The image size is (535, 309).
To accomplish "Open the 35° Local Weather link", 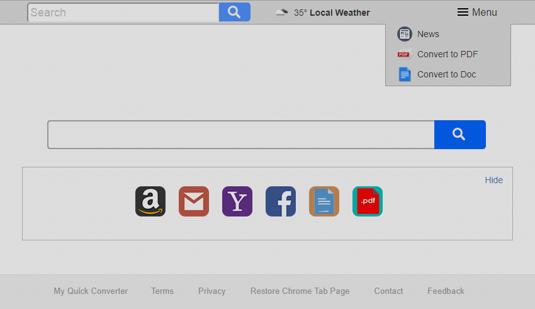I will pyautogui.click(x=332, y=13).
